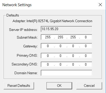Focus last octet of Primary DNS

(x=86, y=56)
